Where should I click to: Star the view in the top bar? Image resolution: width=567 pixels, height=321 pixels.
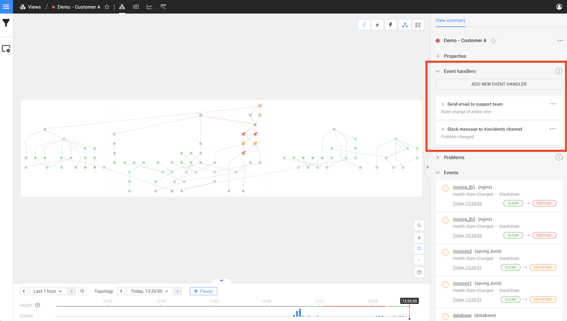[x=107, y=7]
